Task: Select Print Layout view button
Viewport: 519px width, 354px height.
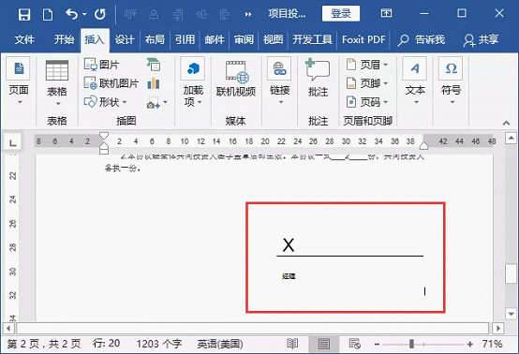Action: [x=324, y=344]
